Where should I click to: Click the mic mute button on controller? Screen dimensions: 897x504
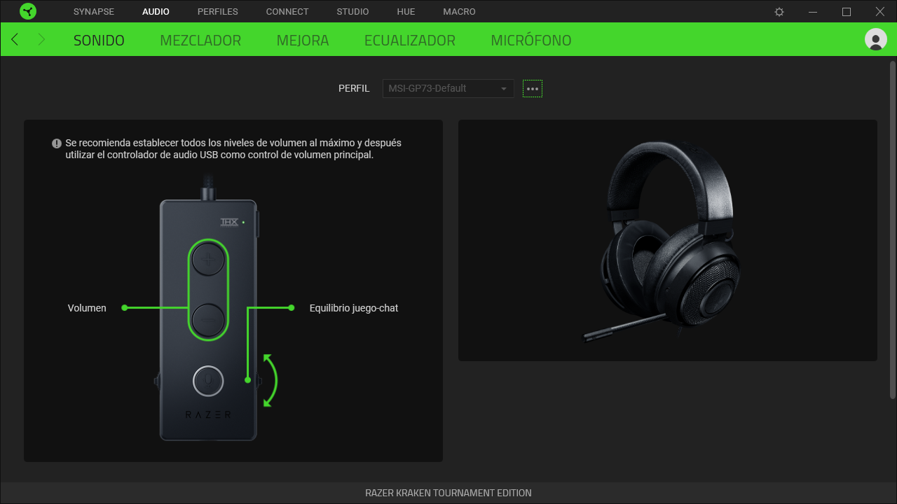click(x=208, y=381)
